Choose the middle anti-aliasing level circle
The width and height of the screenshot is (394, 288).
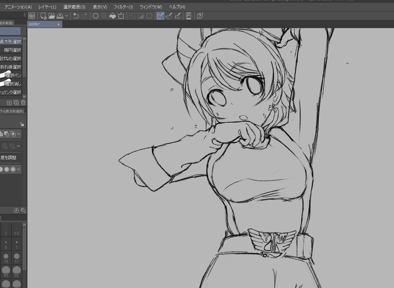coord(7,169)
